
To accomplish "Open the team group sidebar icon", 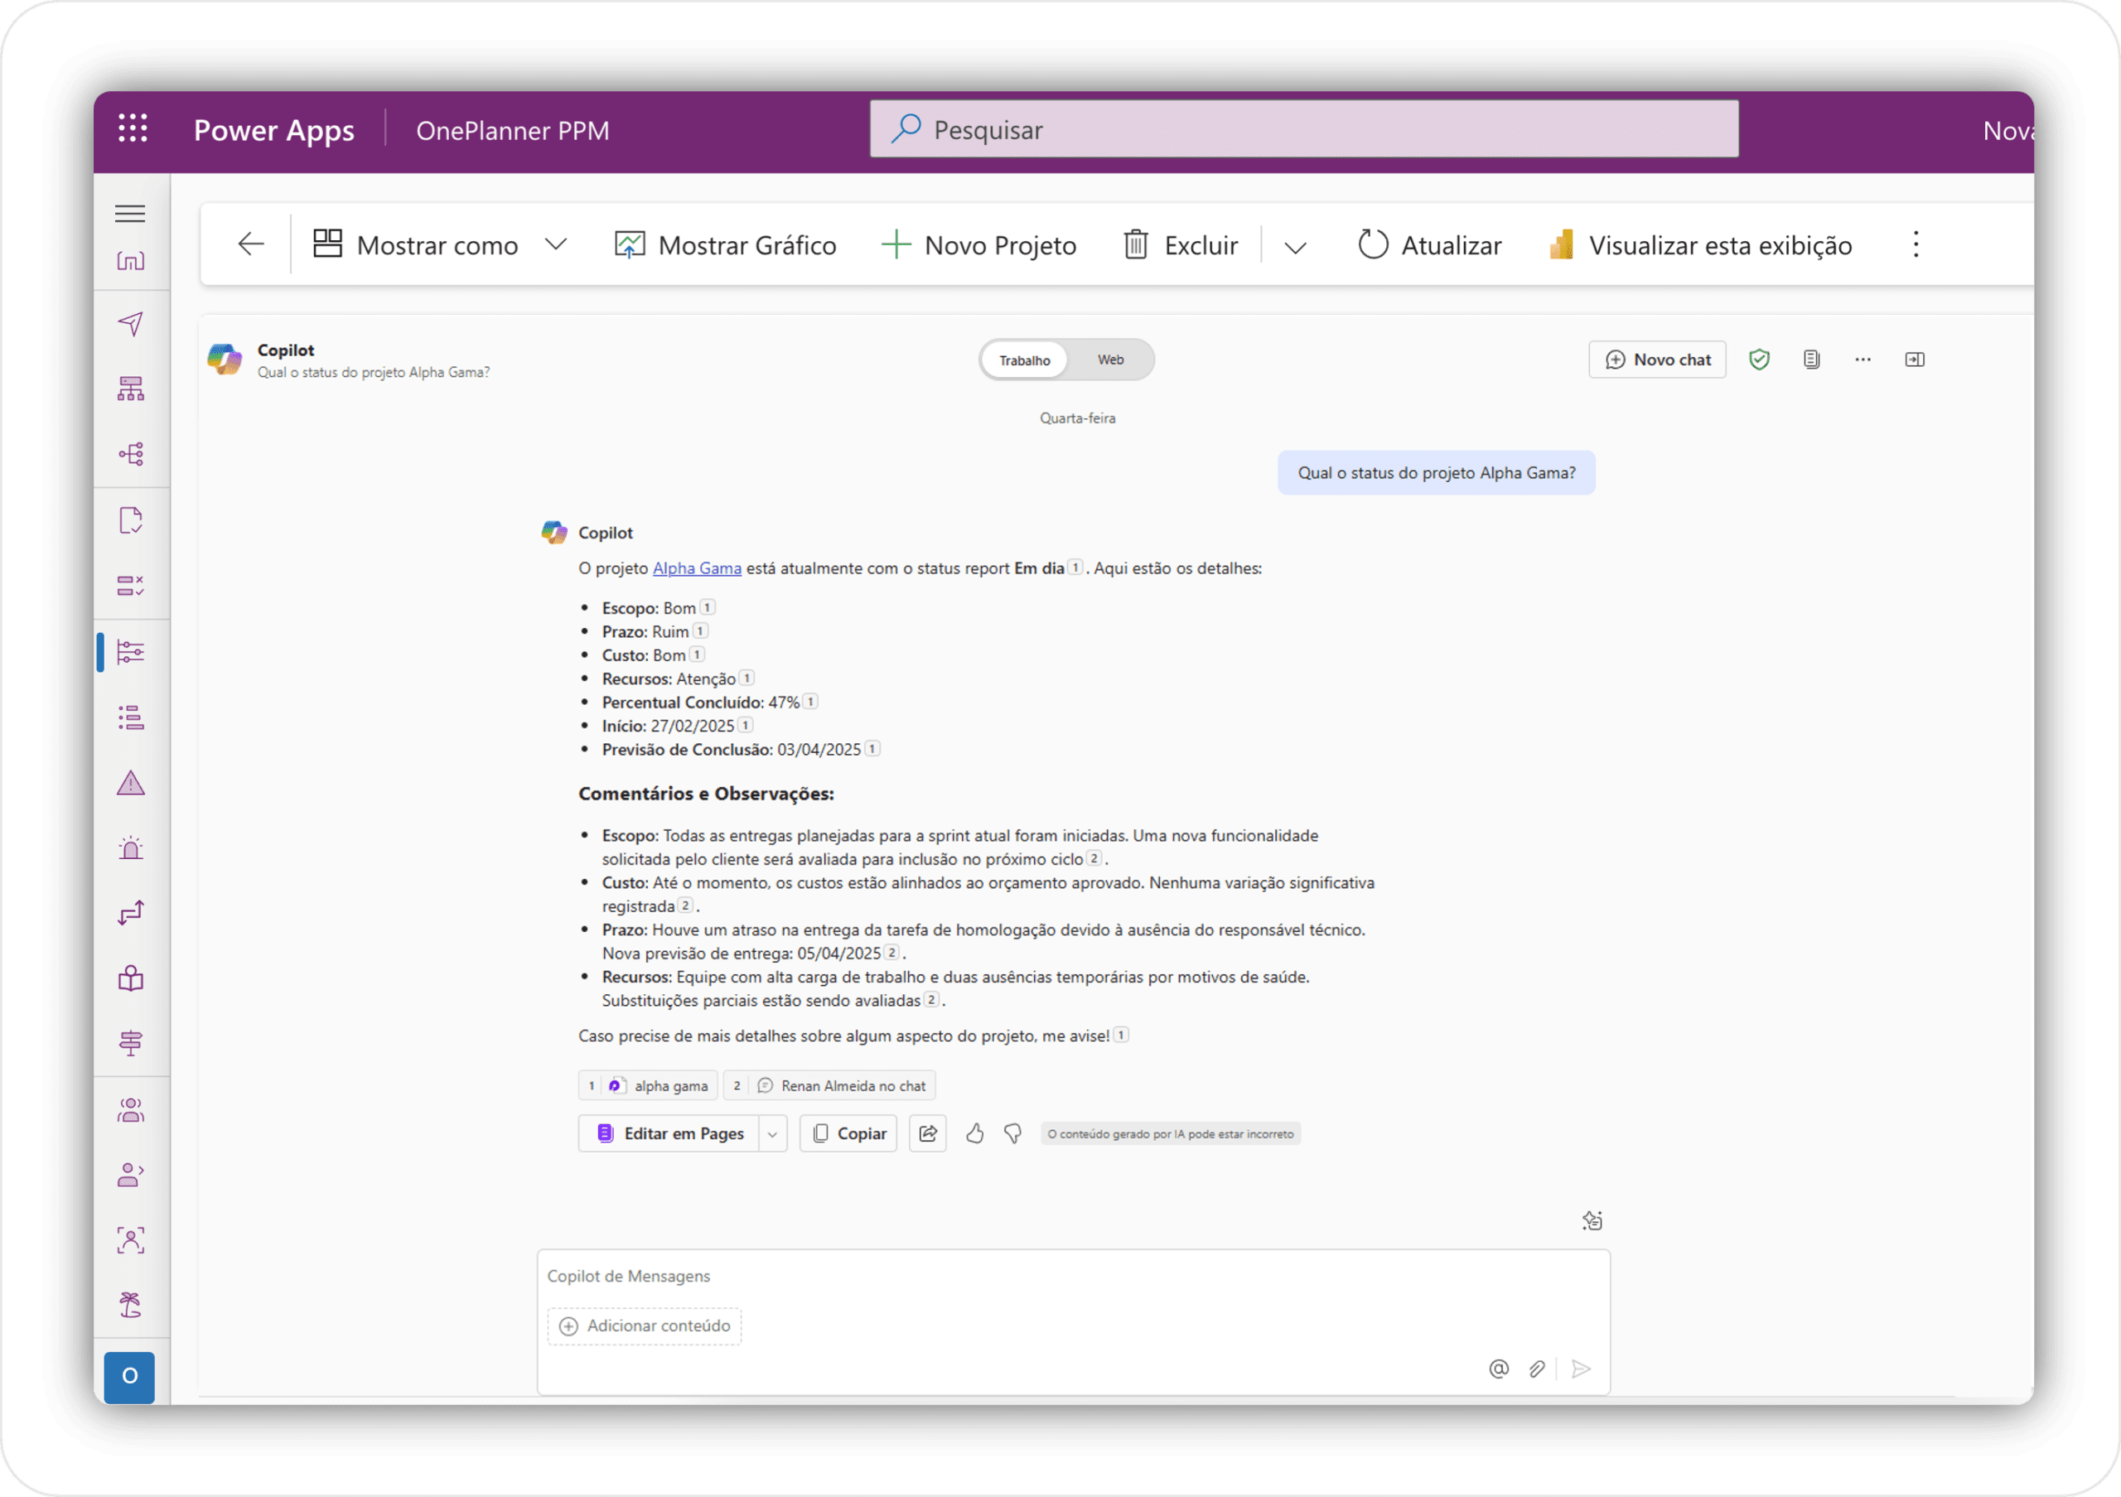I will [x=130, y=1110].
